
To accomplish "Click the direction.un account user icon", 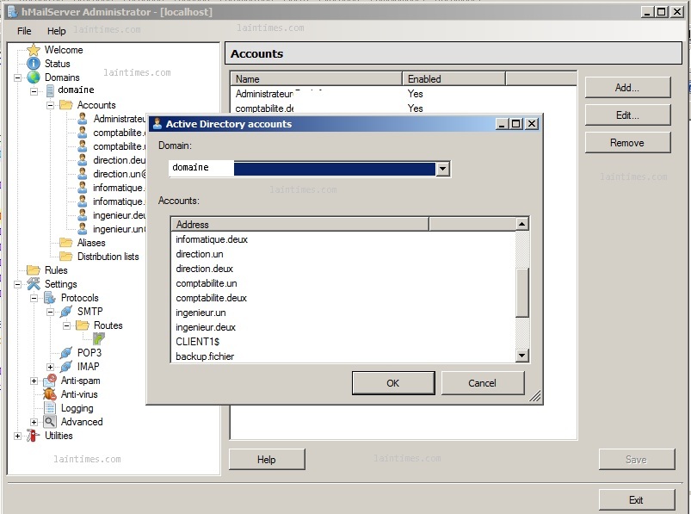I will 83,174.
